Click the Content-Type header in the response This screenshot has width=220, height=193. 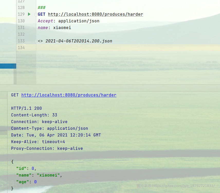click(50, 128)
